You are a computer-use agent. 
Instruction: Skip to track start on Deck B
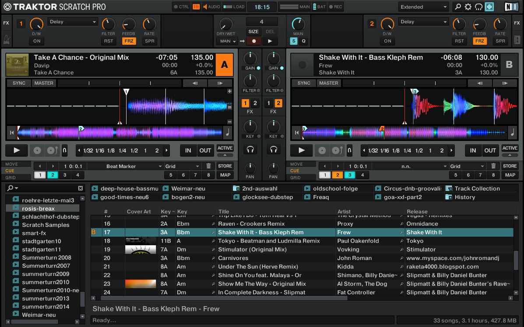[297, 132]
